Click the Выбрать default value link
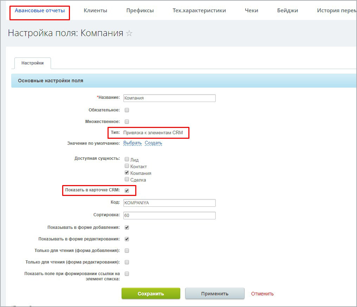The width and height of the screenshot is (357, 307). pyautogui.click(x=132, y=143)
